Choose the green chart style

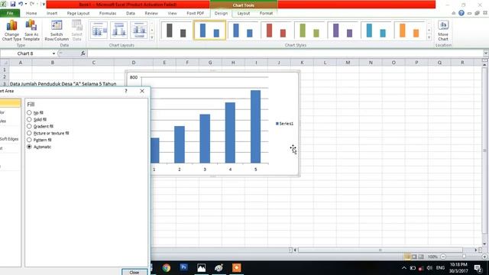click(309, 31)
